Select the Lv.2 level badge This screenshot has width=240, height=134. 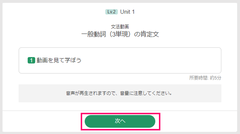111,12
